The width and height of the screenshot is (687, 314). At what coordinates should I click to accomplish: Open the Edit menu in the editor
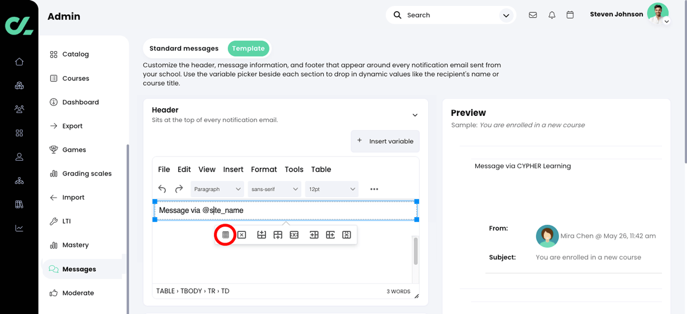184,169
